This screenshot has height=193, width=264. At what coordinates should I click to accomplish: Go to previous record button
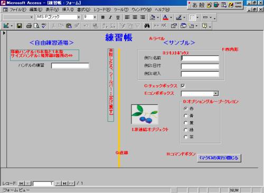pos(28,184)
